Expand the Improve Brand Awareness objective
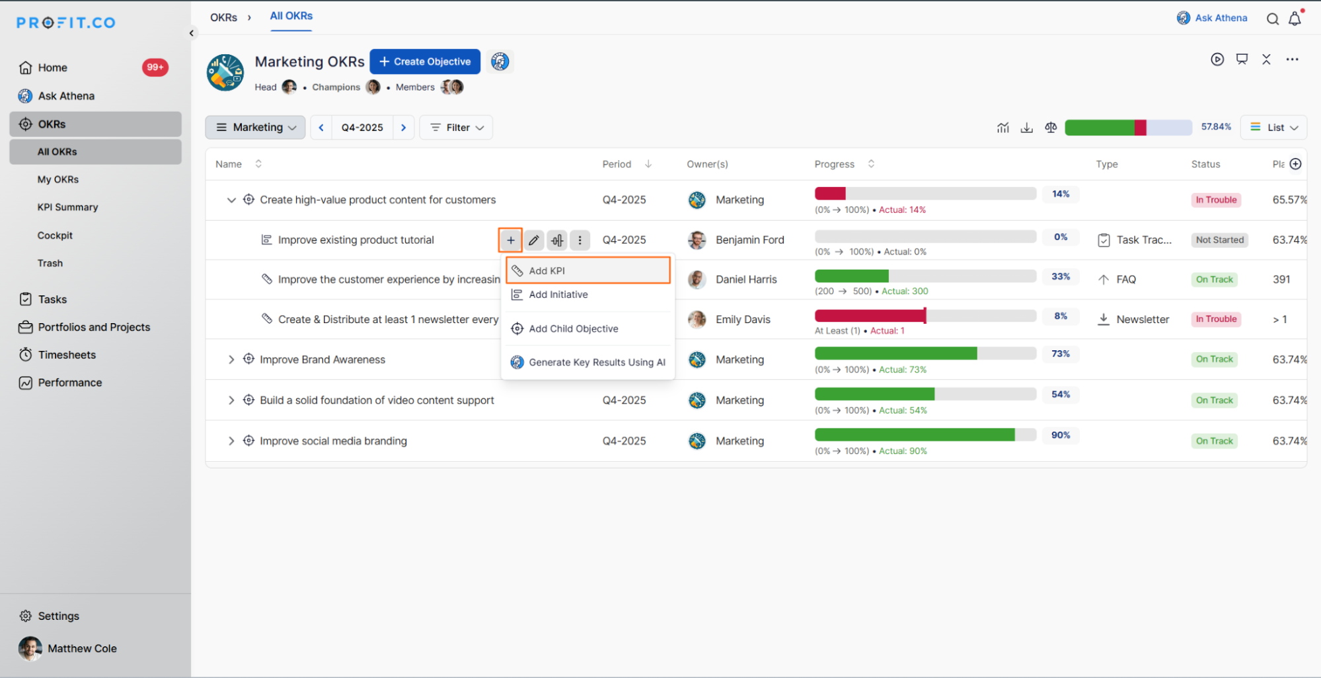Viewport: 1321px width, 678px height. 231,359
